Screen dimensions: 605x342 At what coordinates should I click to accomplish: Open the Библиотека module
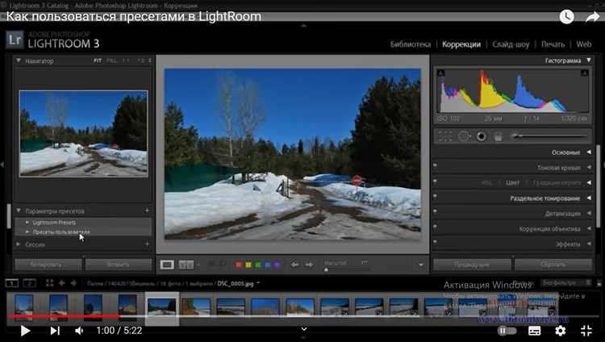coord(410,44)
